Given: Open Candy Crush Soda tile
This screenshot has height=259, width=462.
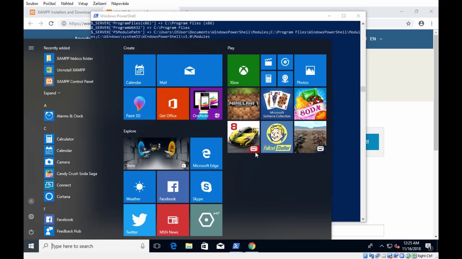Looking at the screenshot, I should (x=310, y=104).
